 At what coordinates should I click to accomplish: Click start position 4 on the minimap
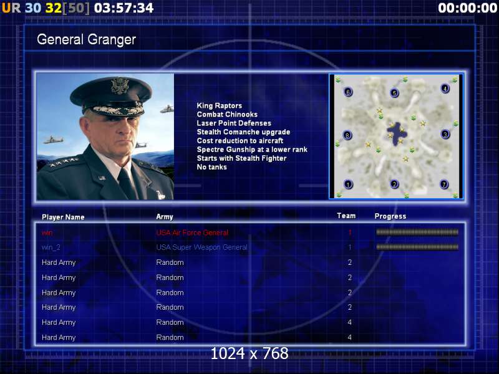pyautogui.click(x=445, y=89)
